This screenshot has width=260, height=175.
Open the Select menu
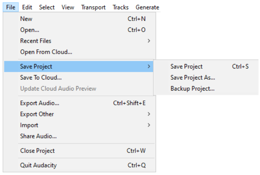47,7
